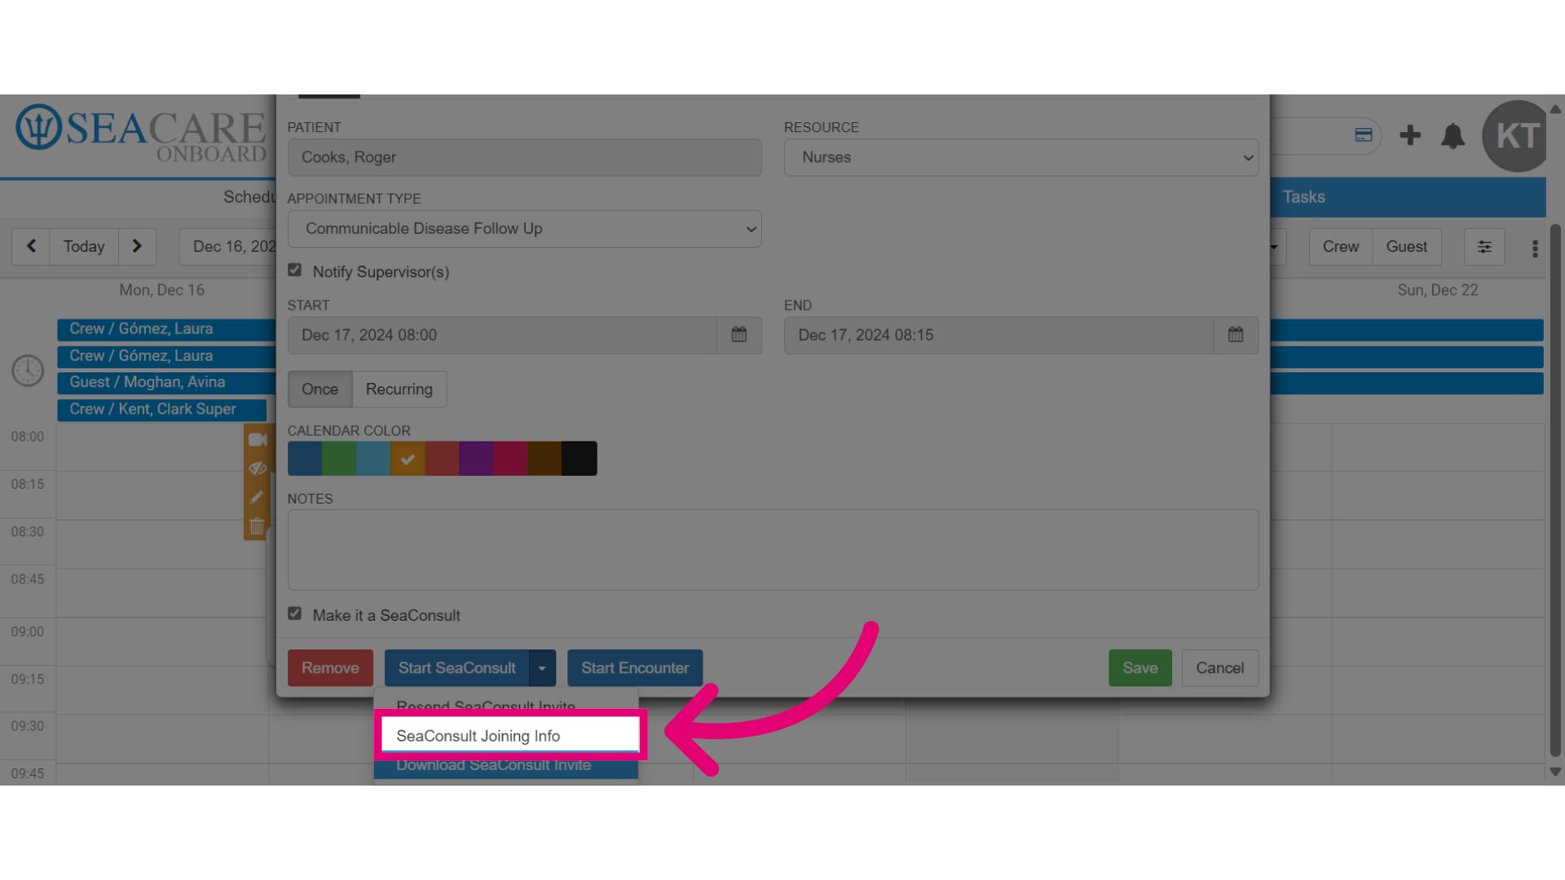Image resolution: width=1565 pixels, height=880 pixels.
Task: Click the Dec 16 date range field
Action: tap(228, 247)
